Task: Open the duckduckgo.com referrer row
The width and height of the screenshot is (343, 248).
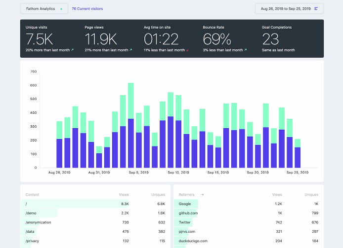Action: tap(193, 241)
